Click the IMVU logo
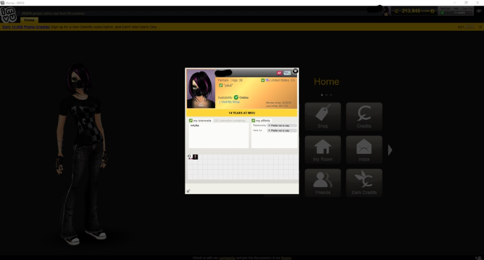This screenshot has height=260, width=484. click(x=8, y=15)
